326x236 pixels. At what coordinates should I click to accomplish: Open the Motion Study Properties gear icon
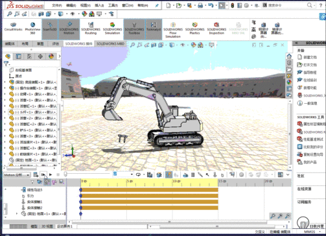pos(242,174)
